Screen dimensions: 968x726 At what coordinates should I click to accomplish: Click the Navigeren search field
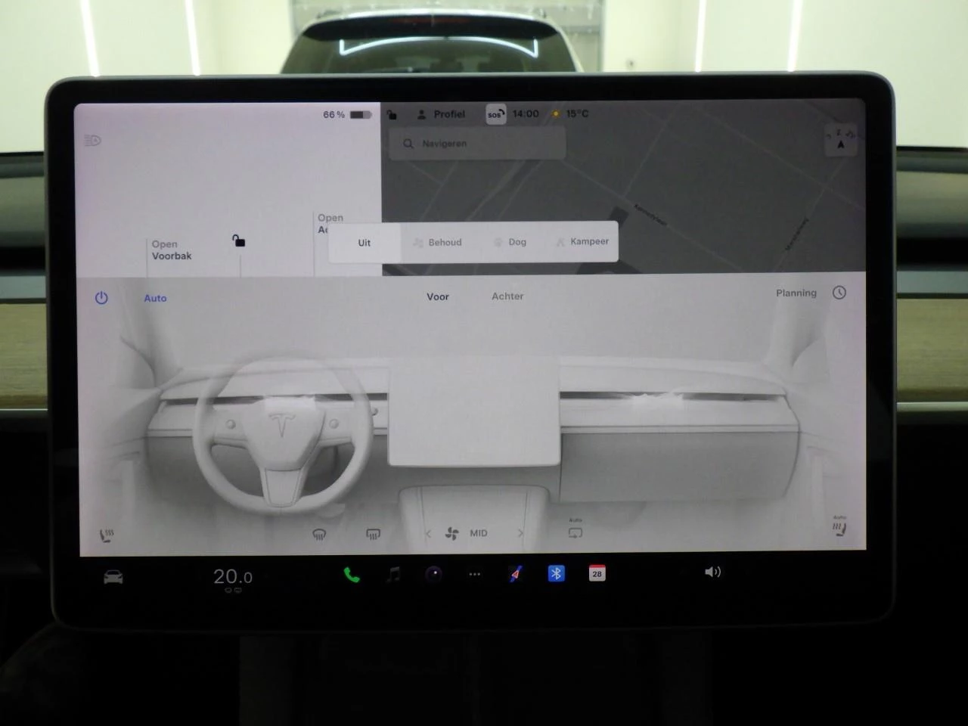pyautogui.click(x=477, y=144)
